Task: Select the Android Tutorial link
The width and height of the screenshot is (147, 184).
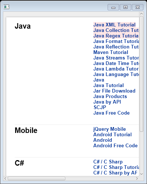Action: (112, 135)
